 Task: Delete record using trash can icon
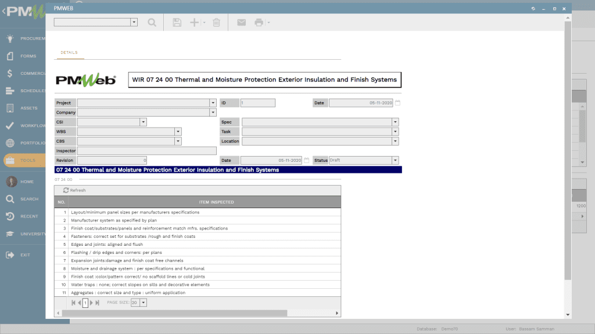216,23
